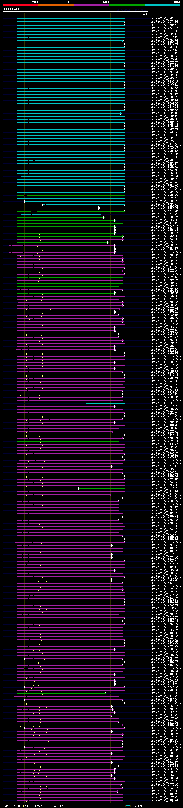Screen dimensions: 183x808
Task: Select the UniRef100_B4FYM4 label
Action: [x=164, y=208]
